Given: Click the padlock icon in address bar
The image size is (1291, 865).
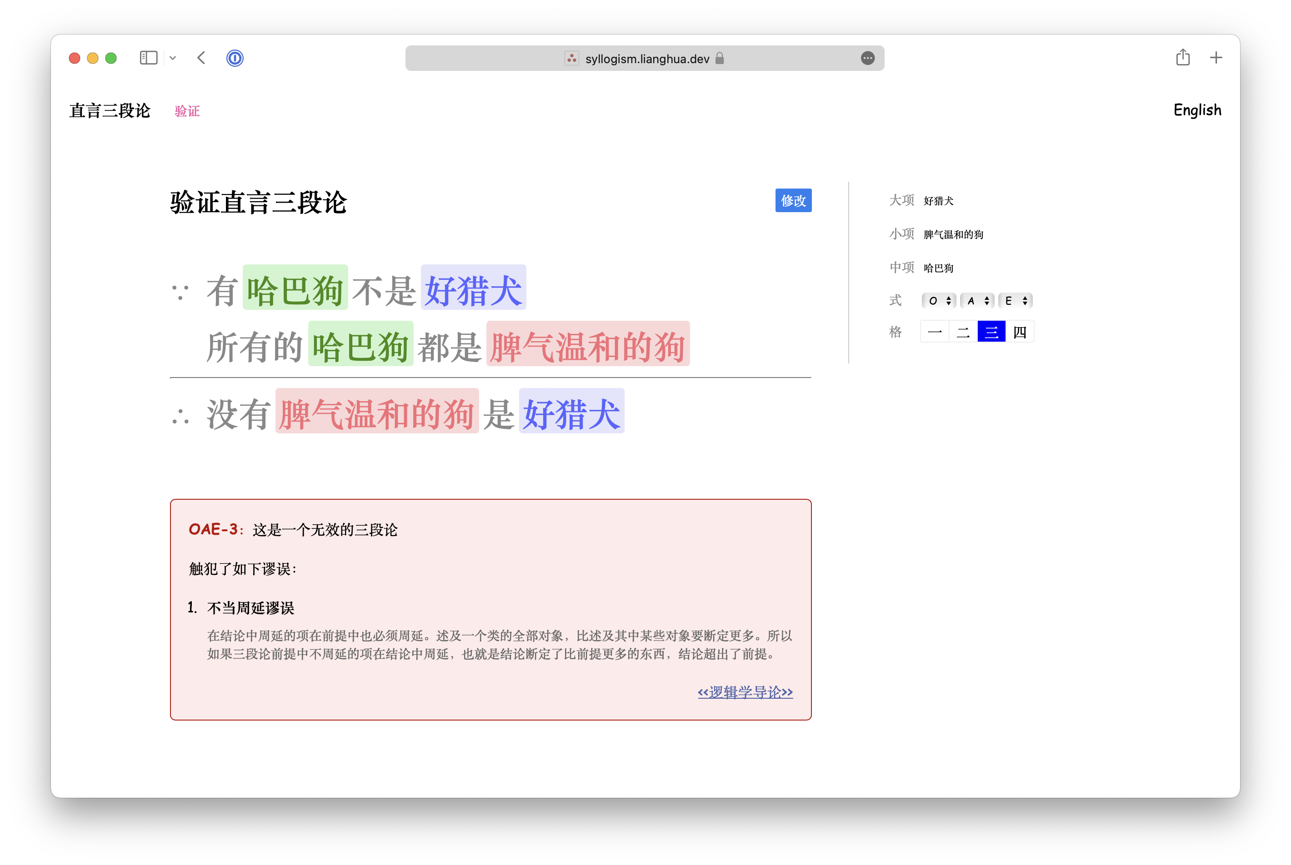Looking at the screenshot, I should coord(719,59).
